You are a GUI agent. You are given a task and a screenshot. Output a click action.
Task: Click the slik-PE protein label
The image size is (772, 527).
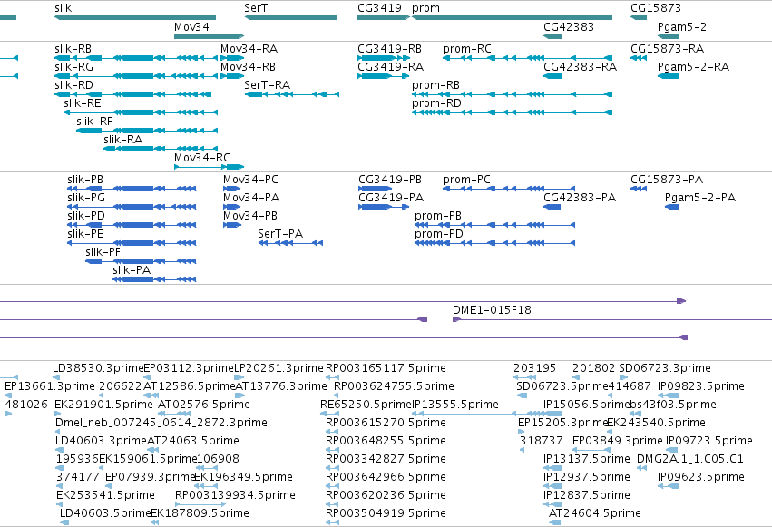click(x=85, y=234)
